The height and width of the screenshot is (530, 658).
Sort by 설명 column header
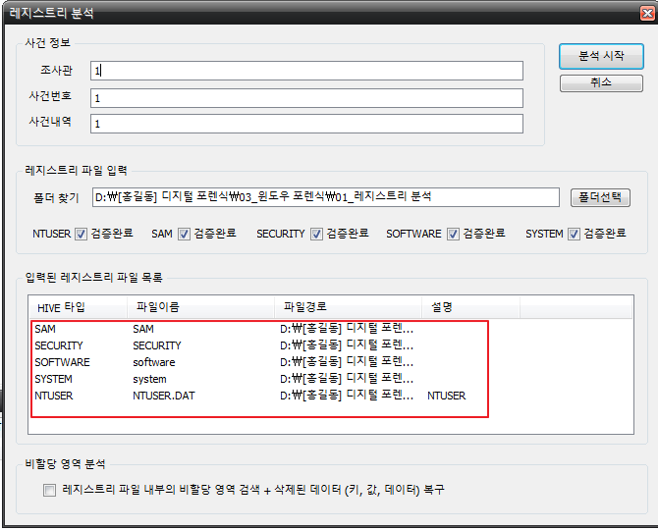470,307
